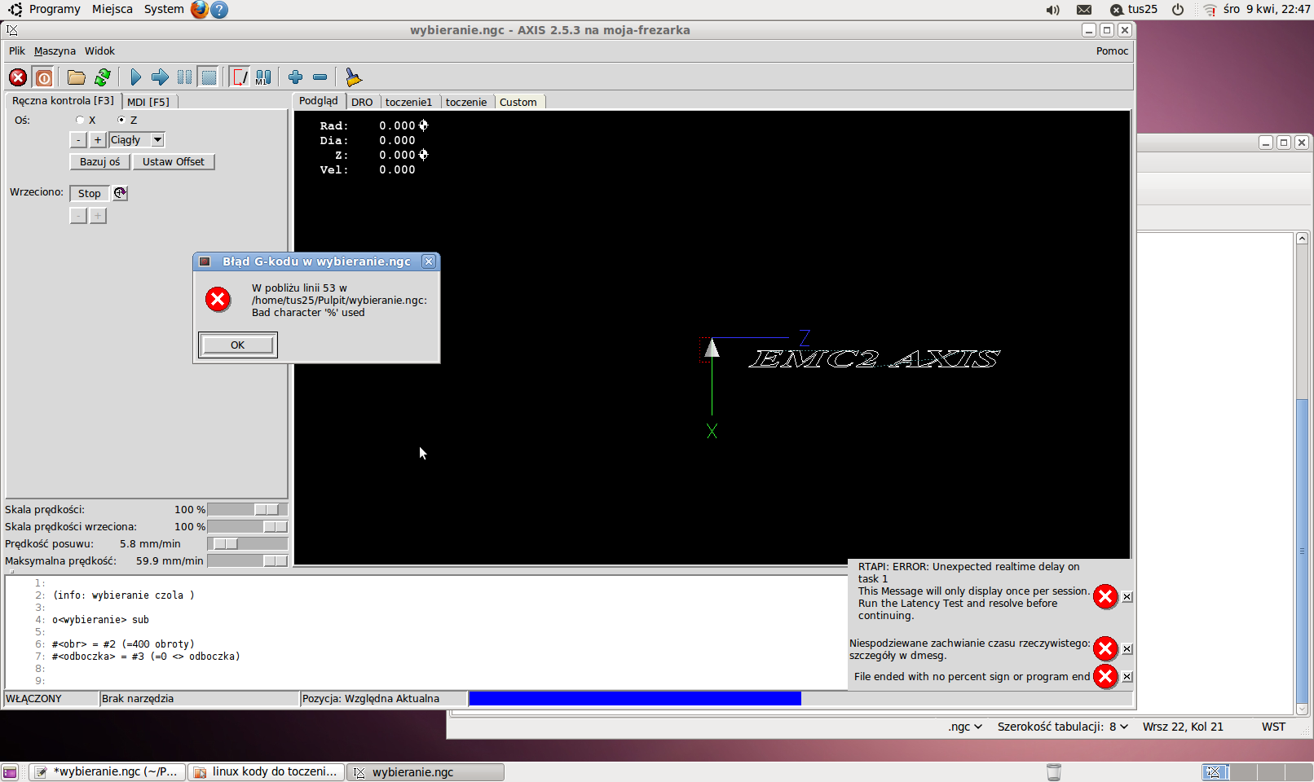Viewport: 1314px width, 782px height.
Task: Close the G-code error dialog
Action: tap(429, 261)
